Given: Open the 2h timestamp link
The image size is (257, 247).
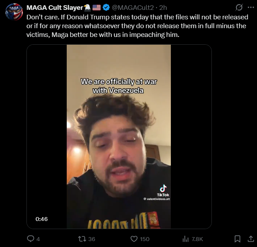Looking at the screenshot, I should pyautogui.click(x=163, y=8).
